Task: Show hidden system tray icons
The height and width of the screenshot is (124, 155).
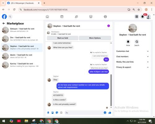Action: click(x=128, y=121)
